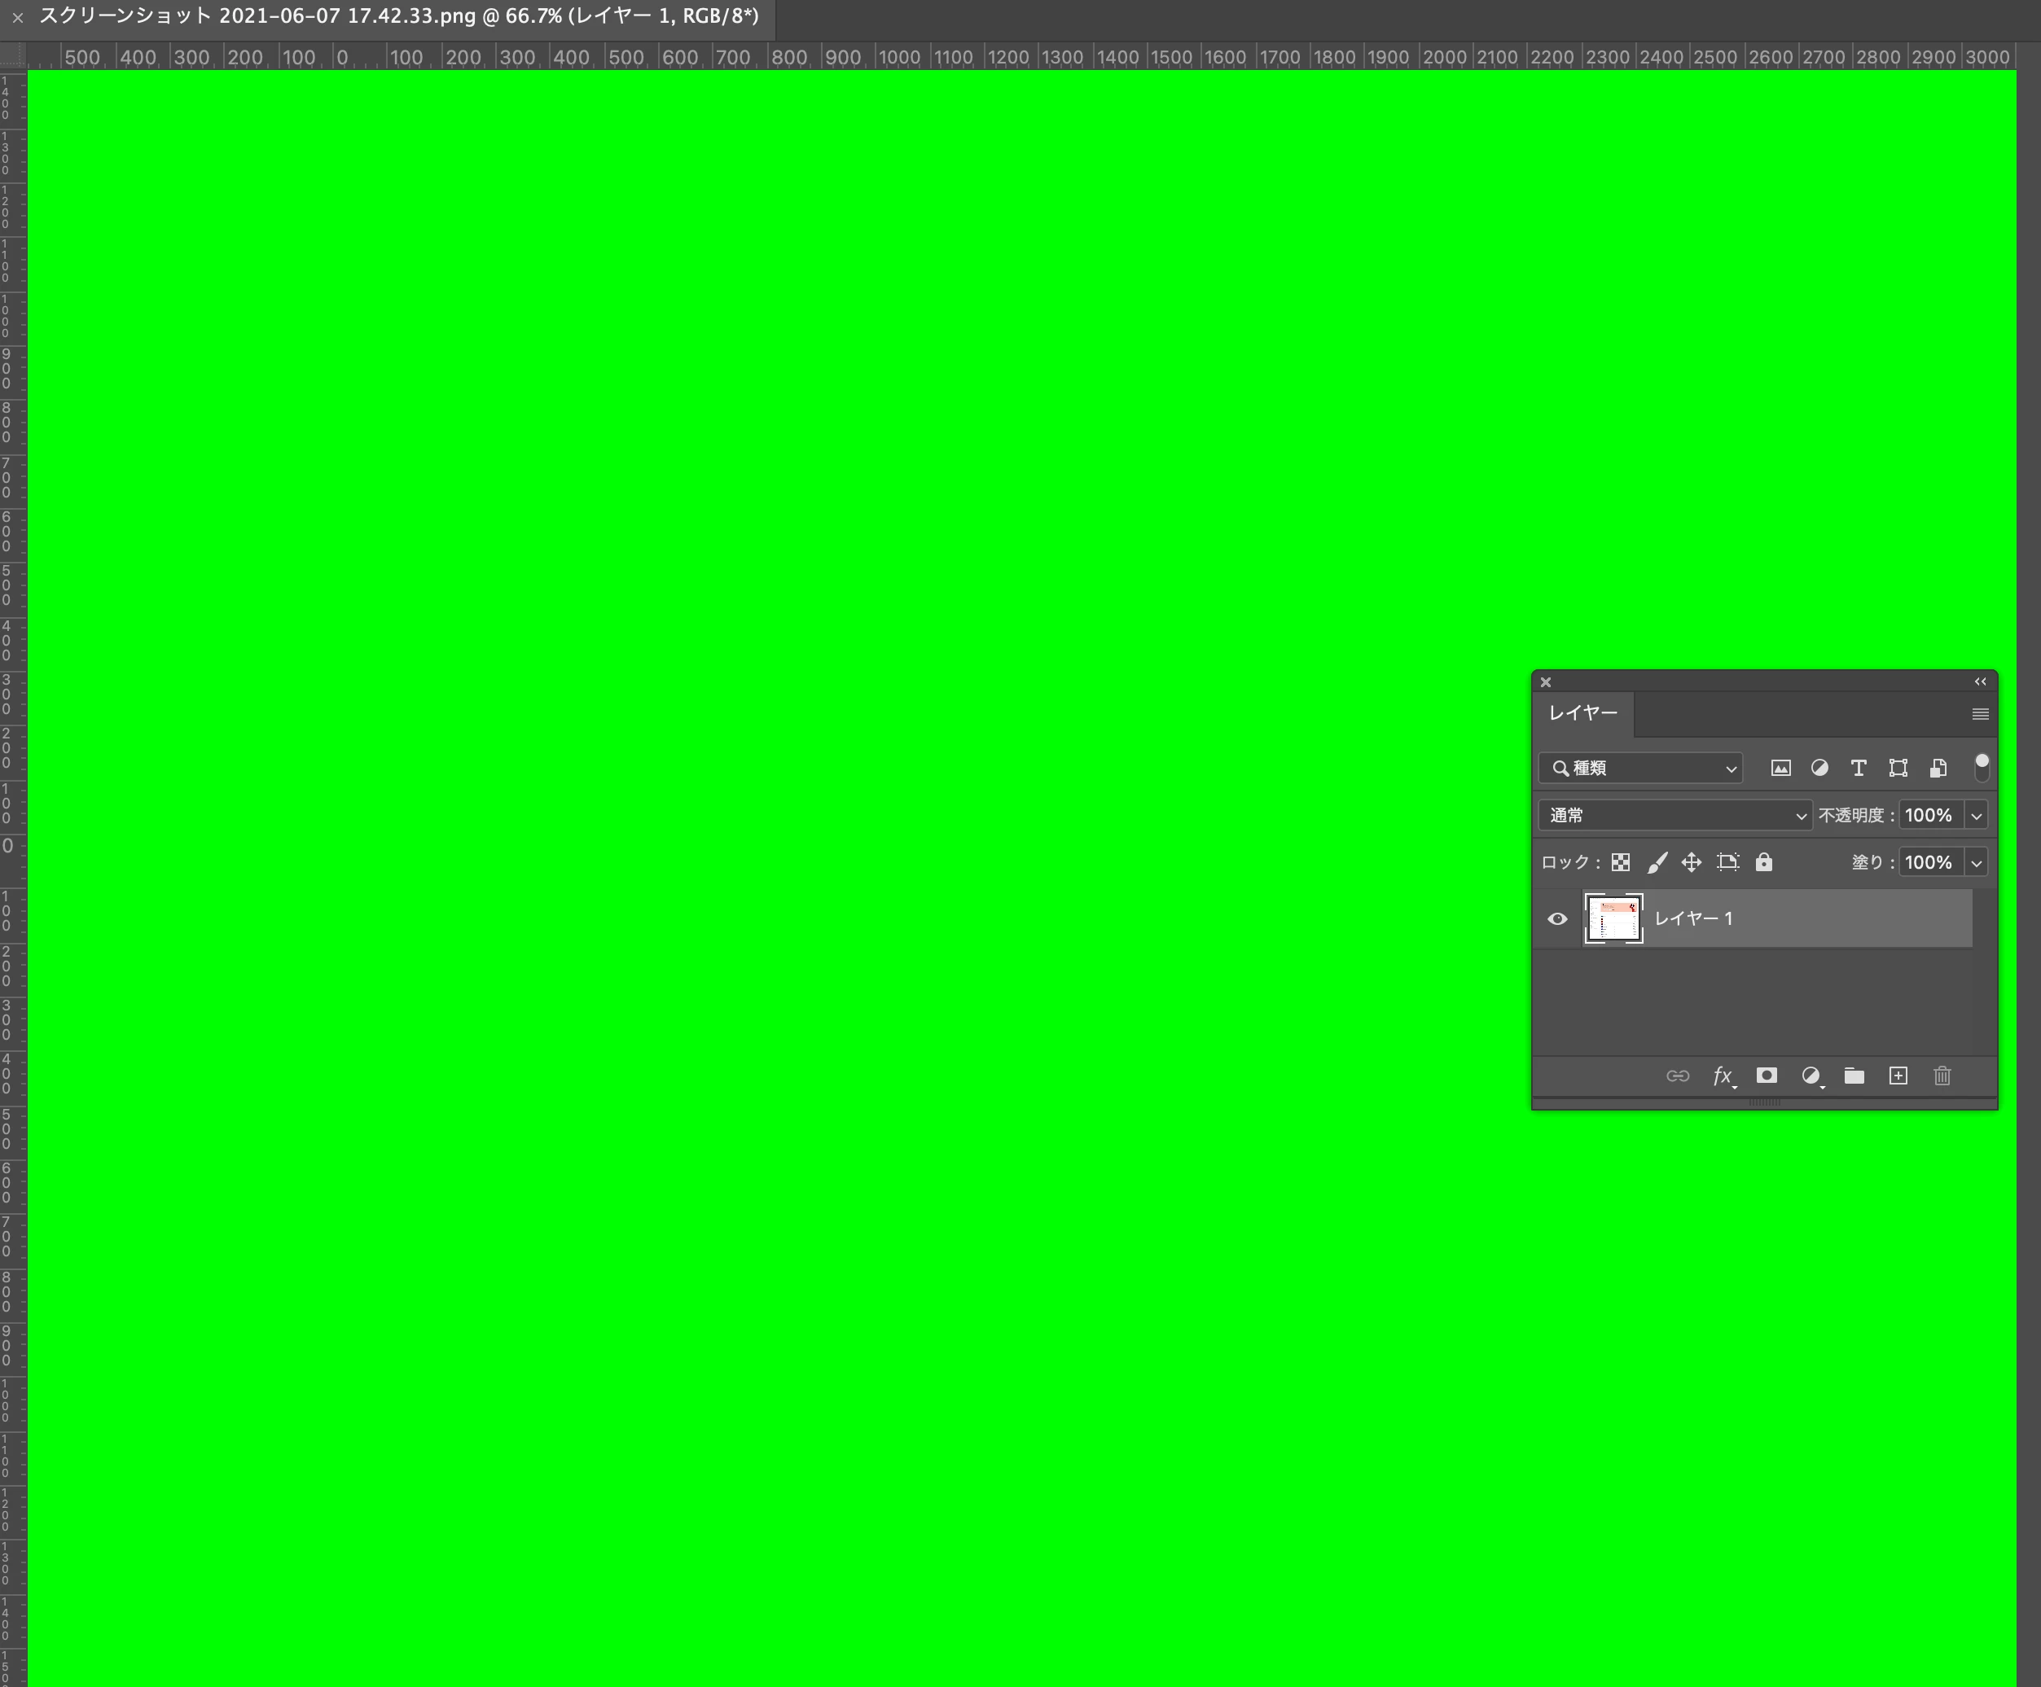The image size is (2041, 1687).
Task: Hide レイヤー 1 using eye icon
Action: (1557, 918)
